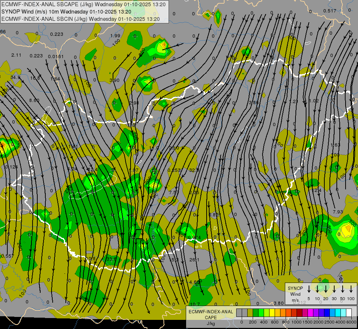Click the yellow swatch in CAPE color scale
358x329 pixels.
coord(272,313)
